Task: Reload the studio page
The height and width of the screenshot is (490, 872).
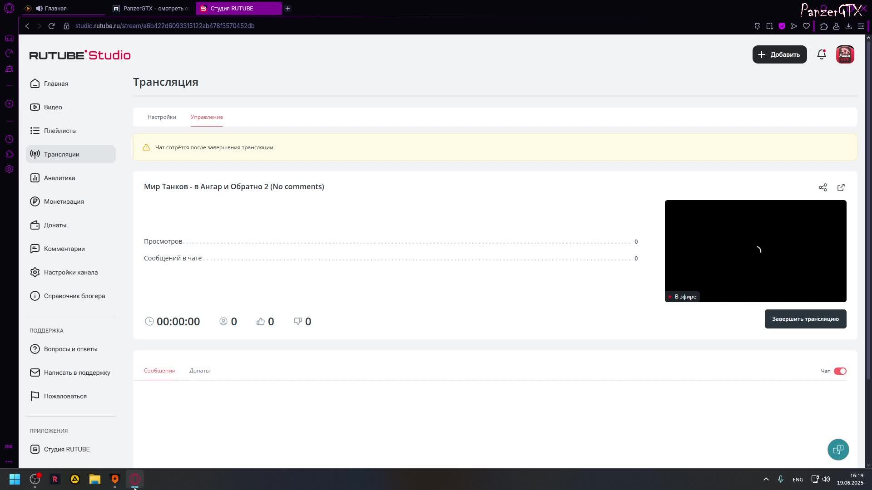Action: pos(51,26)
